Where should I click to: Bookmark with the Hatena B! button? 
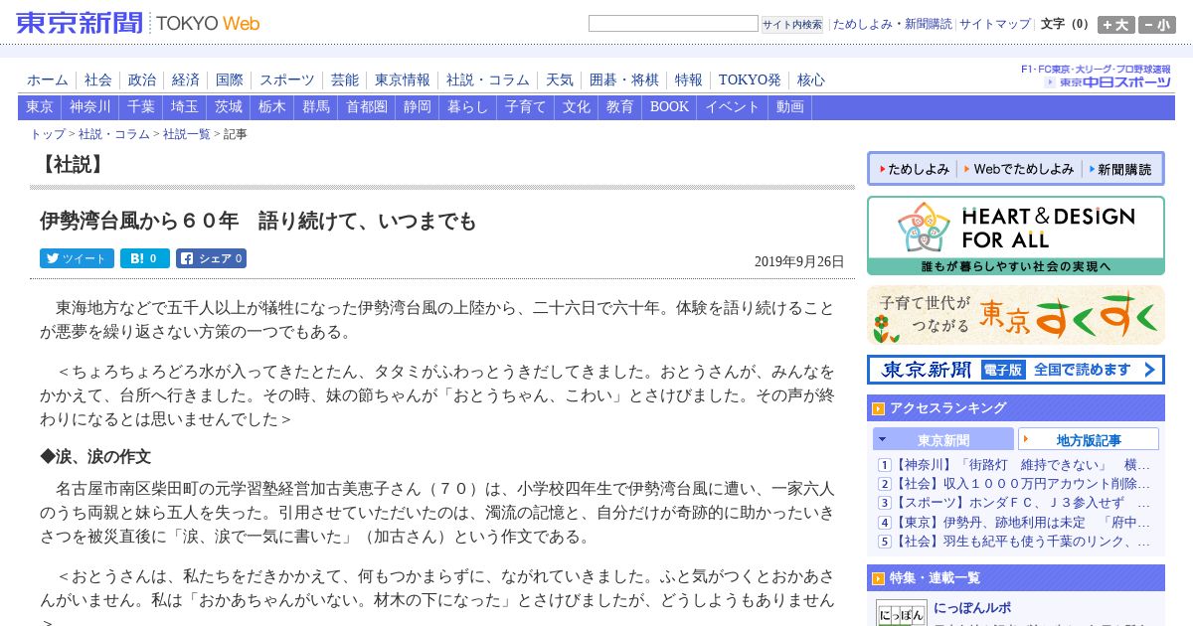click(x=145, y=258)
